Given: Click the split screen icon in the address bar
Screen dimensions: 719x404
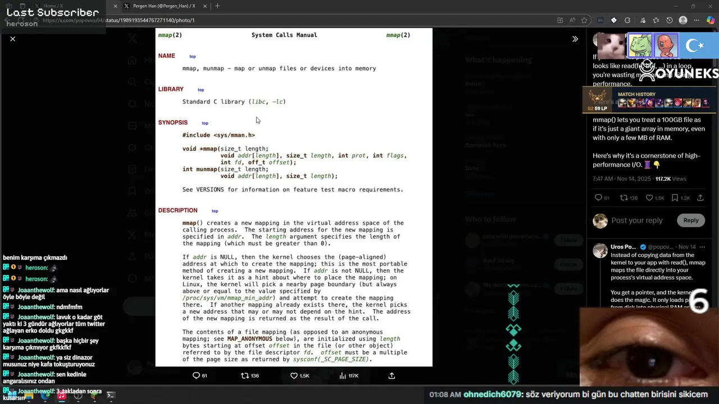Looking at the screenshot, I should (x=560, y=20).
